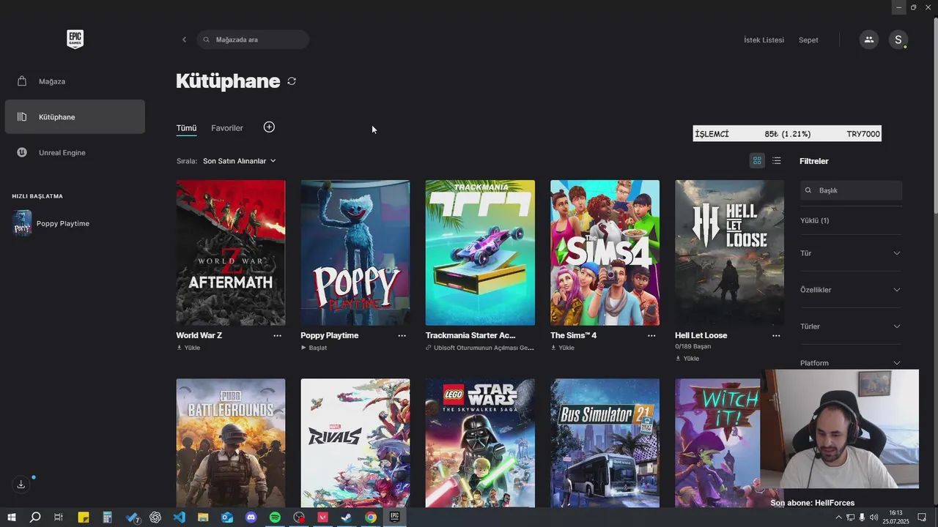This screenshot has height=527, width=938.
Task: Open PUBG Battlegrounds cover art
Action: [231, 443]
